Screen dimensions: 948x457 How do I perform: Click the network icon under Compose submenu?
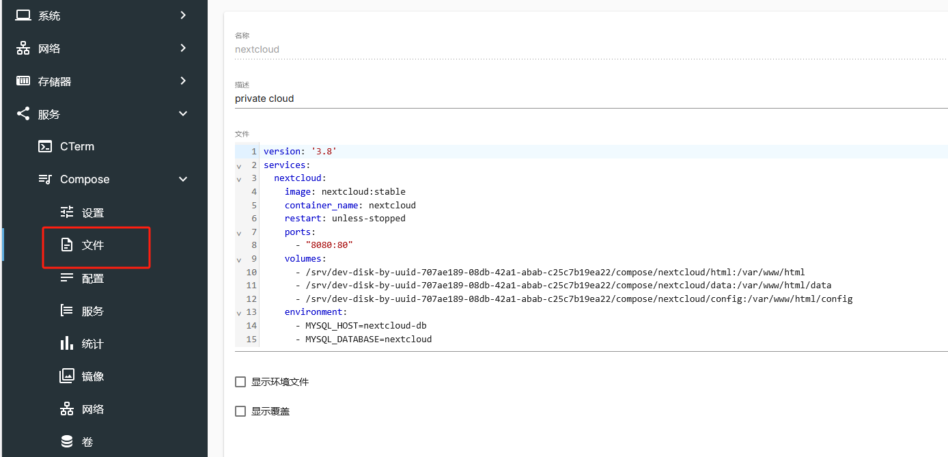(x=67, y=408)
